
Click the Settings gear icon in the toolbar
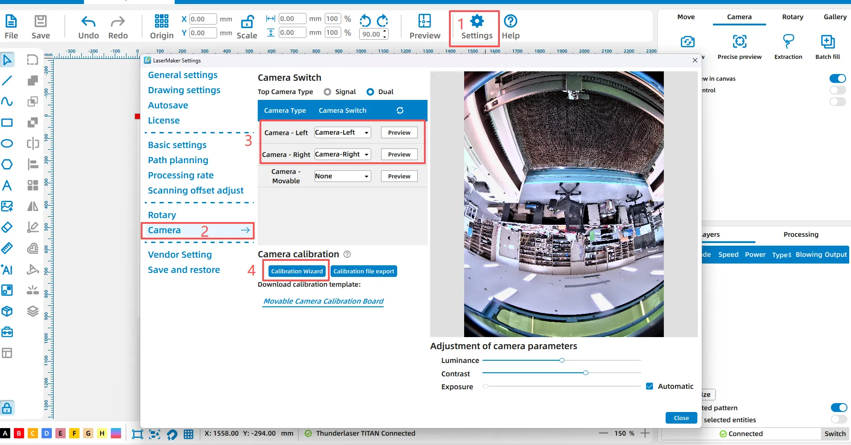tap(477, 21)
